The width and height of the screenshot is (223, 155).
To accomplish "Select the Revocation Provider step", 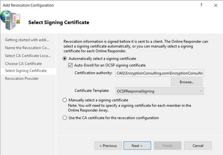I will pos(22,78).
